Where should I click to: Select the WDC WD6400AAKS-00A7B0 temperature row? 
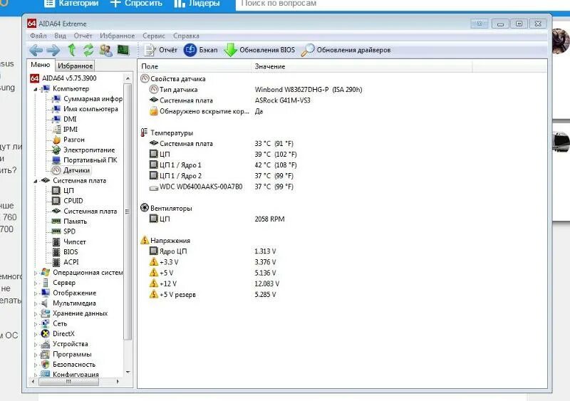[221, 187]
